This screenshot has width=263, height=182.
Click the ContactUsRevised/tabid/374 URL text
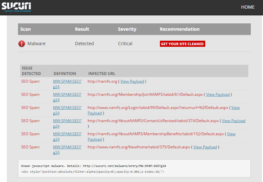tap(153, 121)
